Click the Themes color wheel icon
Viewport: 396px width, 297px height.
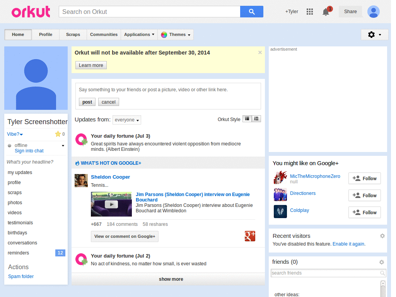pyautogui.click(x=164, y=34)
